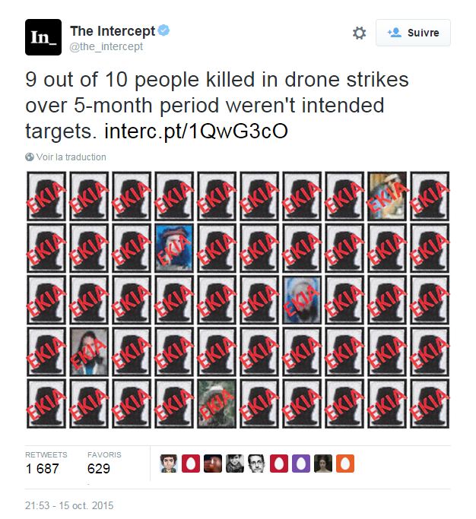Open the tweet's EKIA grid image
Screen dimensions: 476x519
[238, 300]
